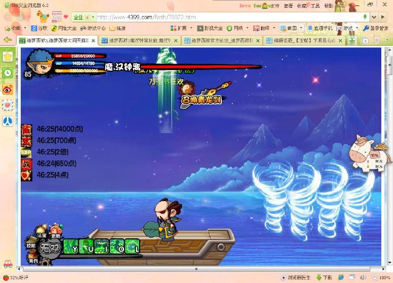This screenshot has width=393, height=283.
Task: Use the skill slot labeled L
Action: click(132, 247)
